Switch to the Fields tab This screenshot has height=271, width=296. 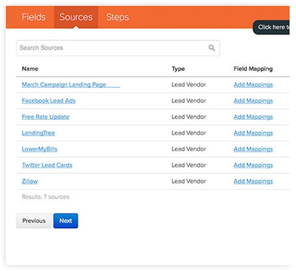[34, 17]
